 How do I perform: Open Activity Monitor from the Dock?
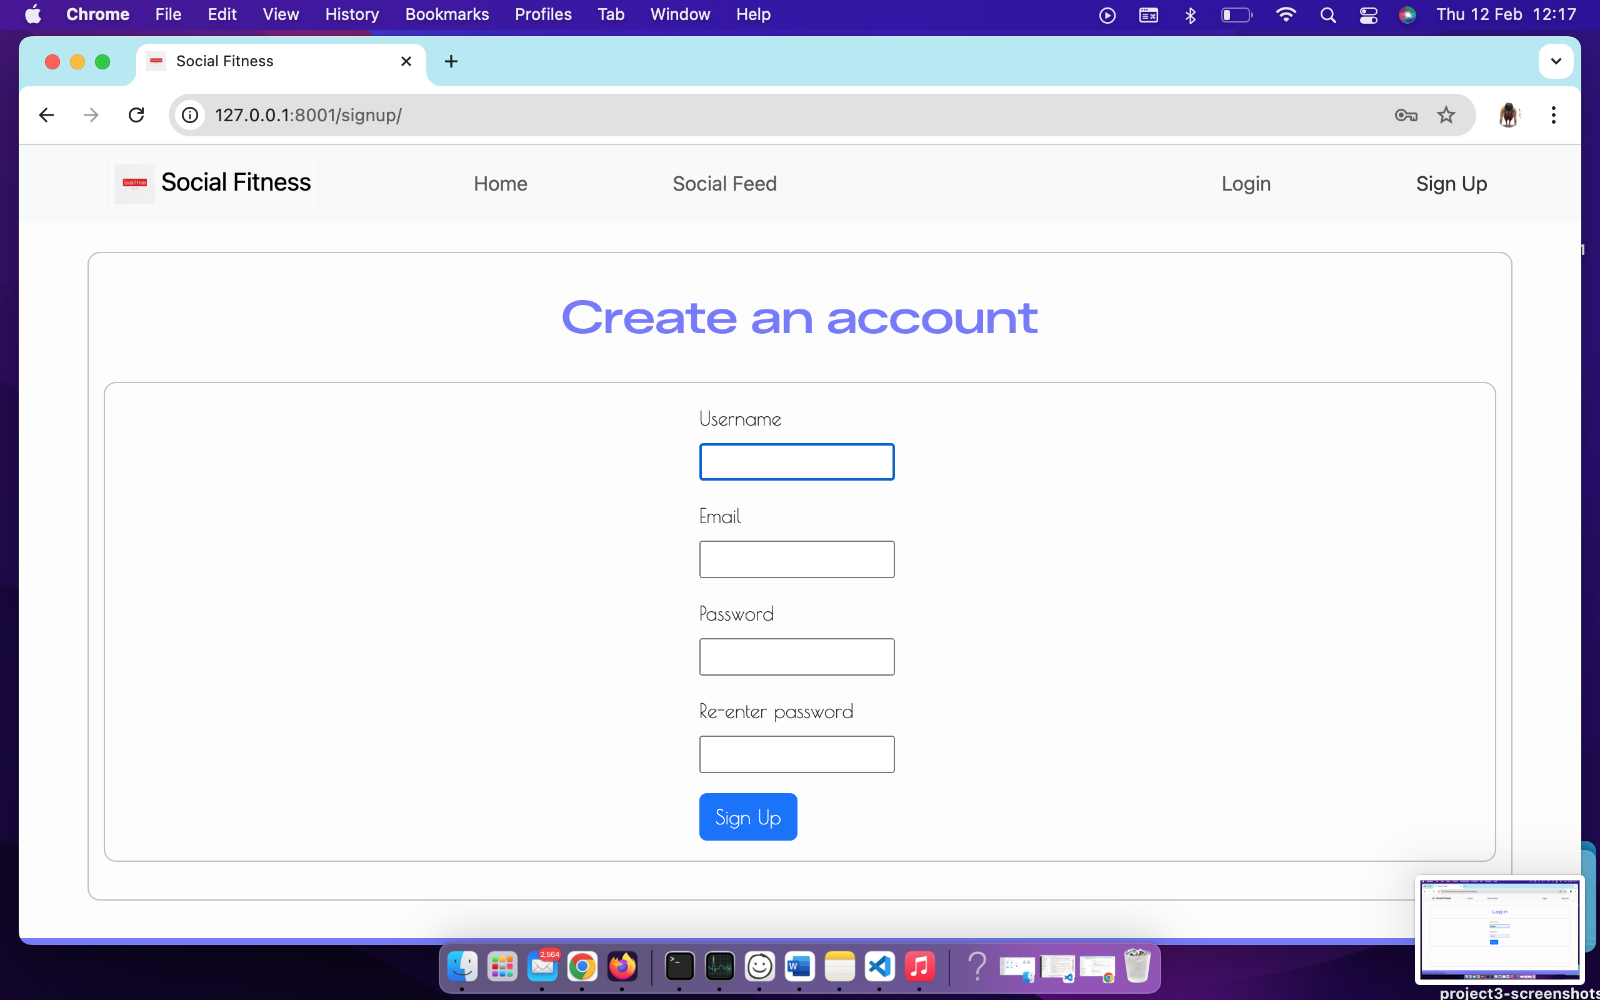click(x=720, y=966)
